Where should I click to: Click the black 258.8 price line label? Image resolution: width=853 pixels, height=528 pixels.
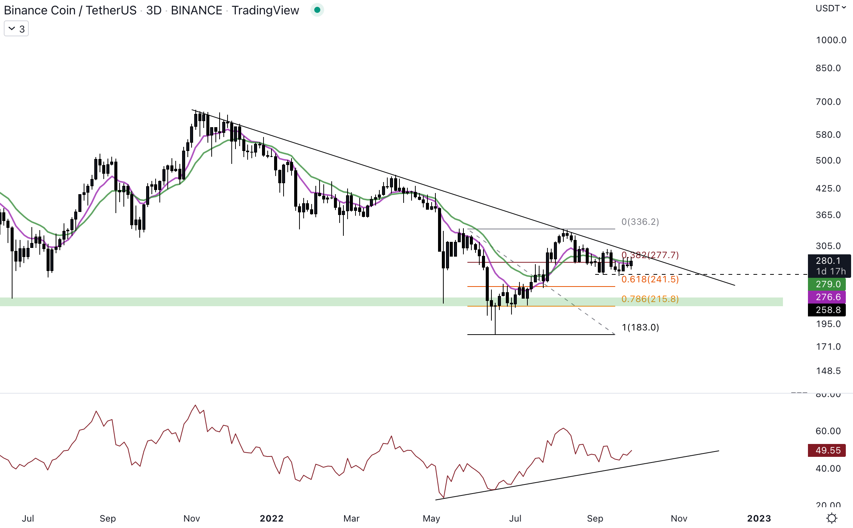pyautogui.click(x=828, y=310)
